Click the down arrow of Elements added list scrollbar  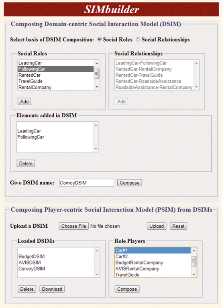(96, 149)
